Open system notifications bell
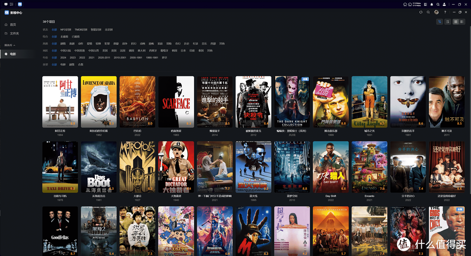The image size is (471, 256). click(432, 4)
